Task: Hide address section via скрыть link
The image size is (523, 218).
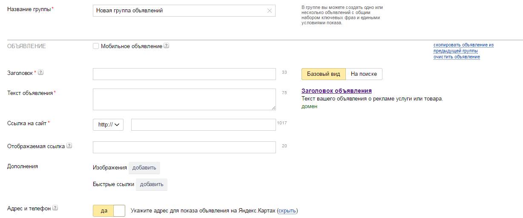Action: click(x=287, y=211)
